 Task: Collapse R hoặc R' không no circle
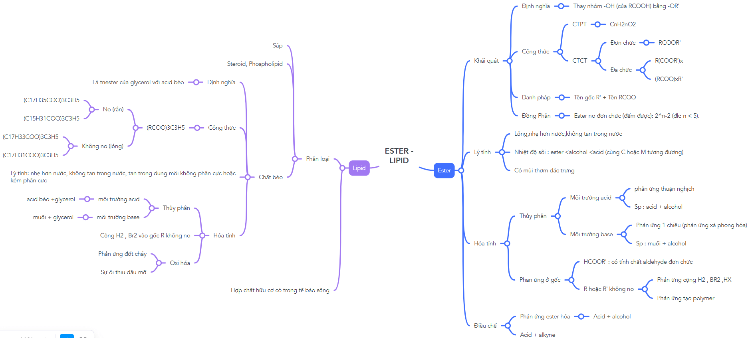point(645,289)
